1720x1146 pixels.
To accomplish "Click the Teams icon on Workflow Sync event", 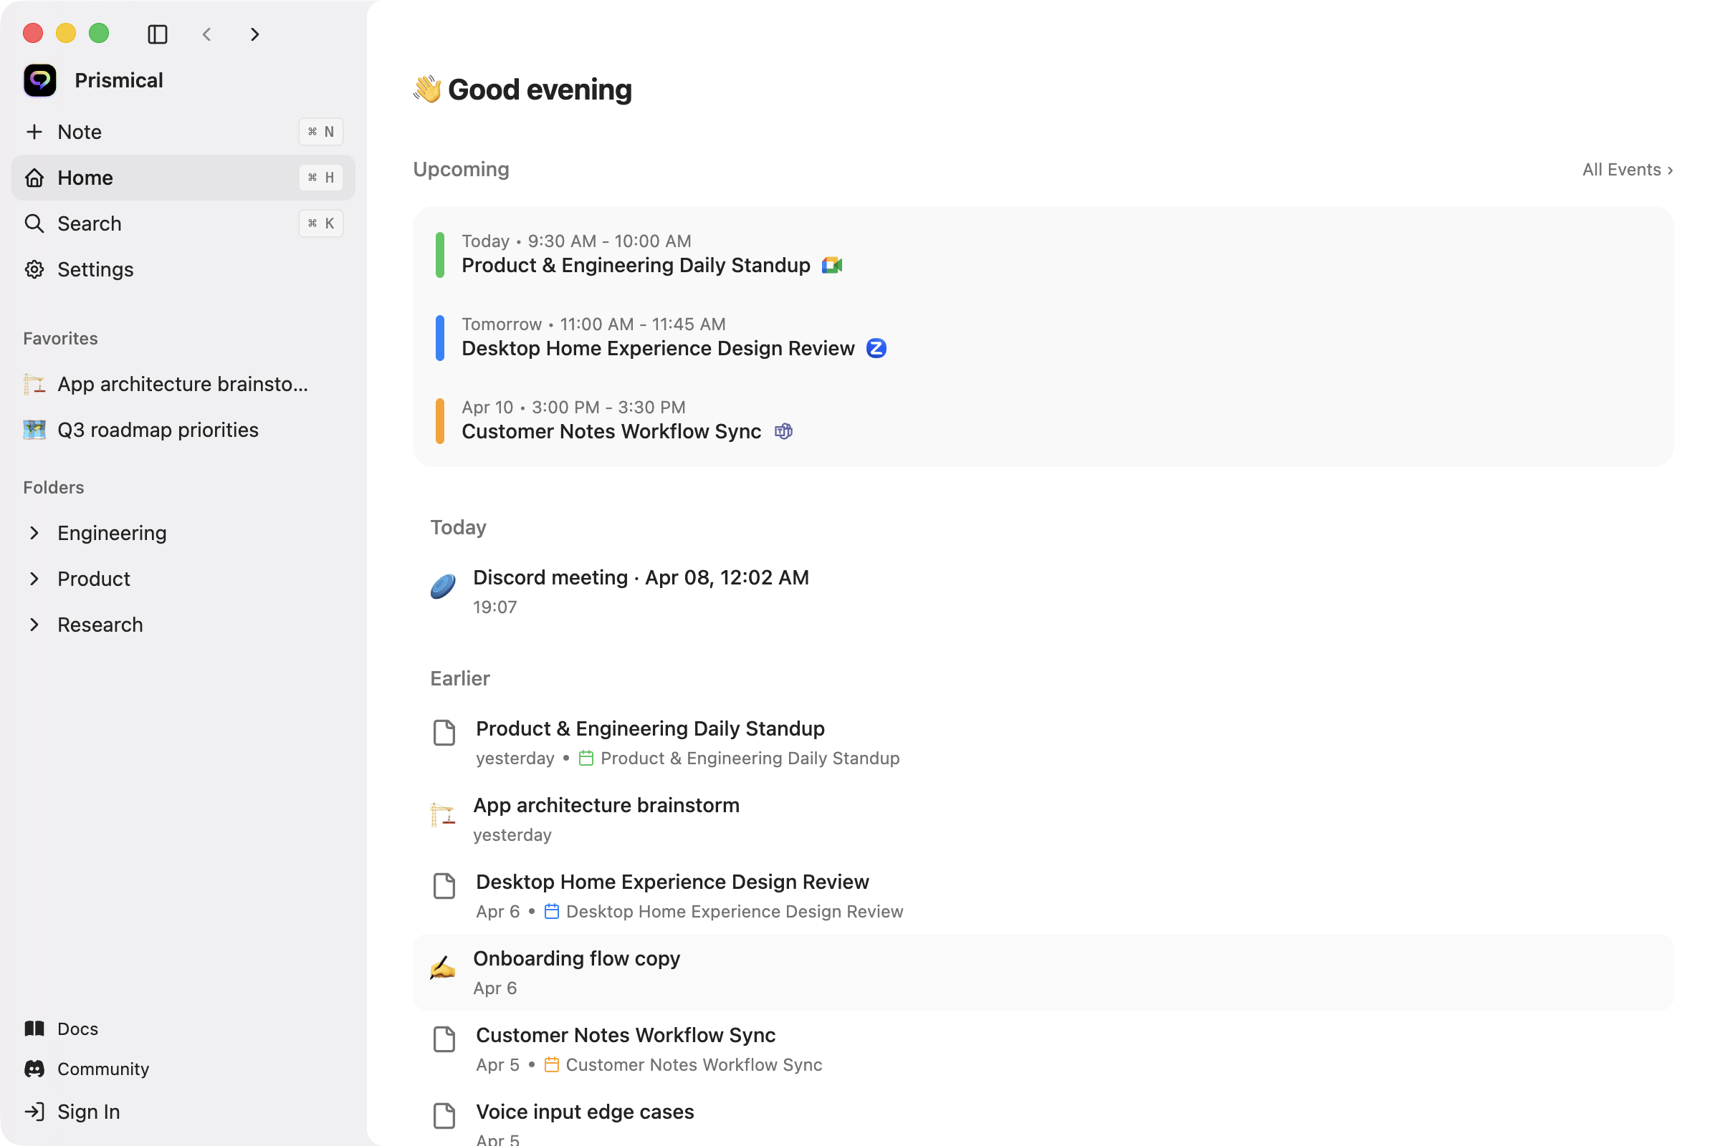I will click(783, 431).
